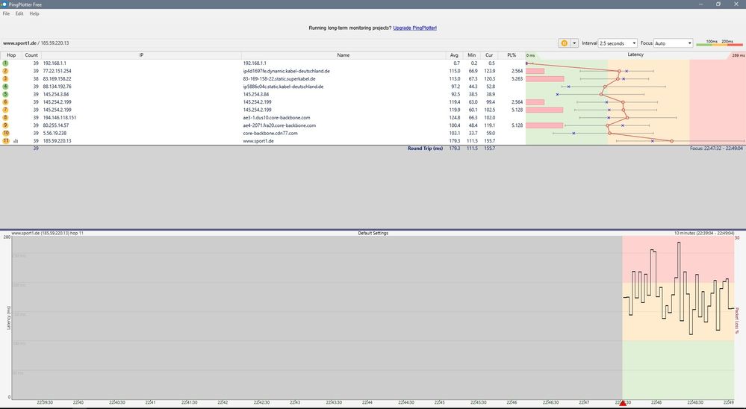Select IP 145.254.3.84 in the IP column

click(56, 94)
